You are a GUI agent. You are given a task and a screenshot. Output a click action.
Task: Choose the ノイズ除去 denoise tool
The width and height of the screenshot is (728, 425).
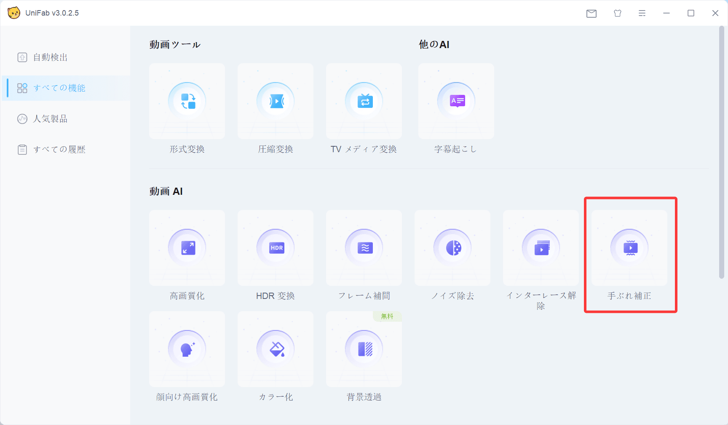[x=452, y=248]
